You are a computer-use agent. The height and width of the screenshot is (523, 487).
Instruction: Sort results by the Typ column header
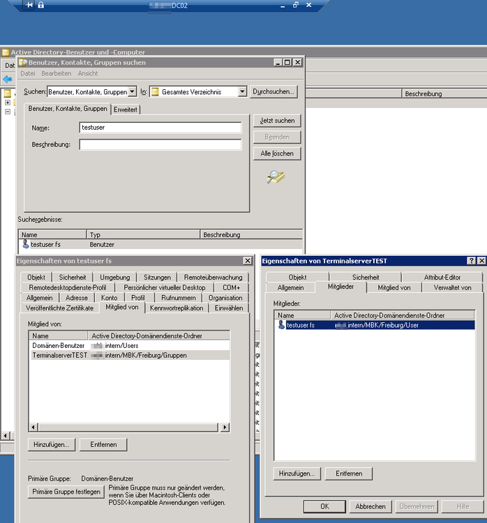click(143, 235)
